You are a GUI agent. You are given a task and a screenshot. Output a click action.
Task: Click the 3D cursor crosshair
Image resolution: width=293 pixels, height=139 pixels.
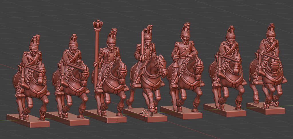pyautogui.click(x=145, y=113)
